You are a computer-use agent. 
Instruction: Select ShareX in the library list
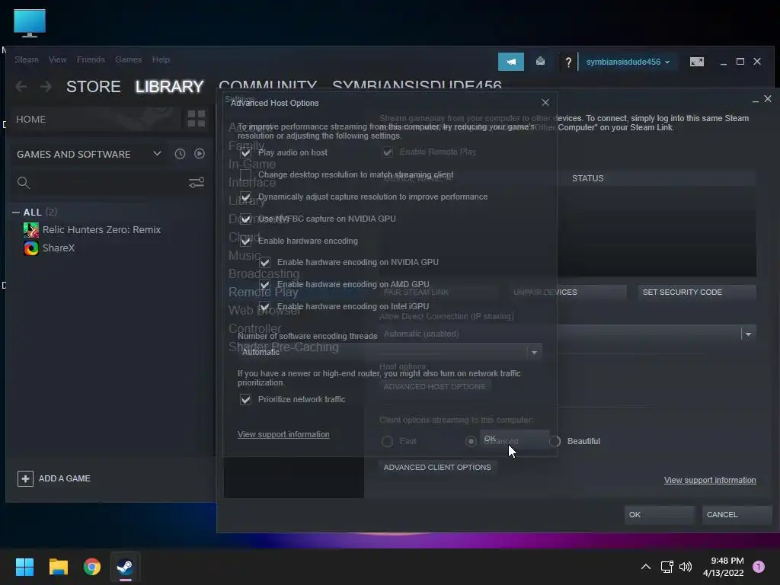tap(58, 248)
